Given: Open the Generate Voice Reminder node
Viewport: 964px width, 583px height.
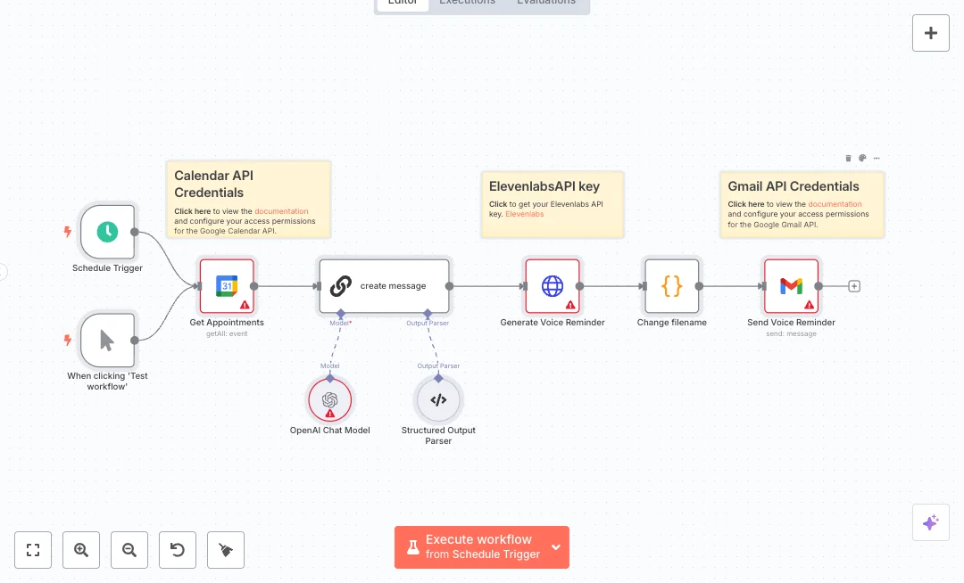Looking at the screenshot, I should (553, 286).
